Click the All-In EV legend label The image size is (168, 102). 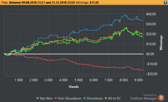point(114,98)
